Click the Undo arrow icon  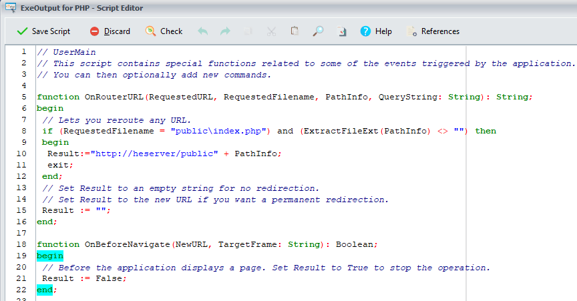tap(203, 31)
